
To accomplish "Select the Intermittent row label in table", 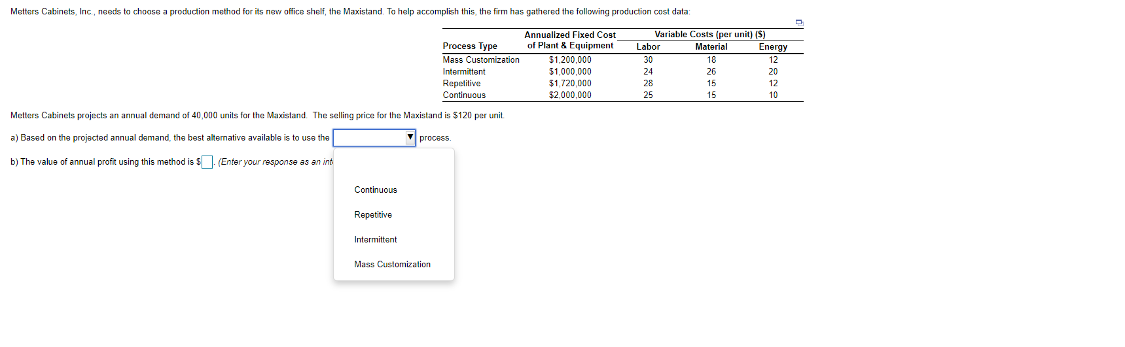I will (464, 71).
